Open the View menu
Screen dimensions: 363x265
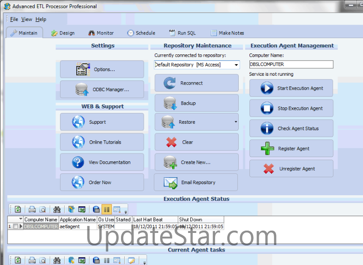(x=27, y=19)
